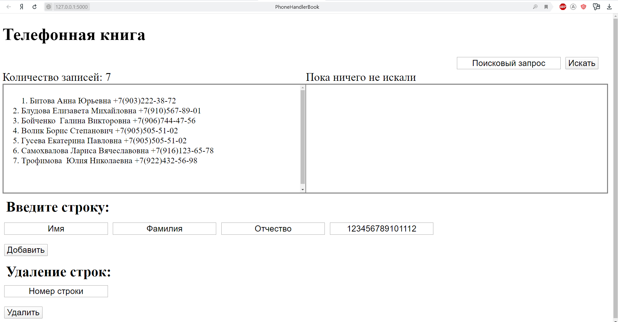The image size is (618, 322).
Task: Click the contact list scrollbar down arrow
Action: click(303, 190)
